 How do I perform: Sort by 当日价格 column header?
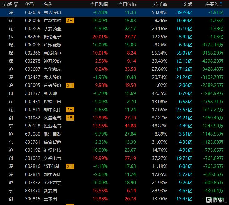pos(127,4)
